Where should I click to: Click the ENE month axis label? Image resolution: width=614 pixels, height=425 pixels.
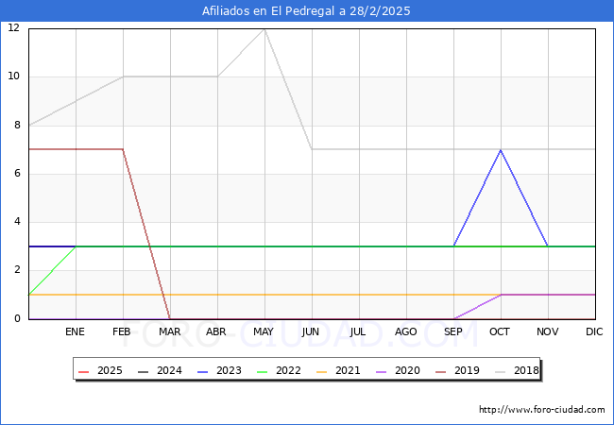click(x=75, y=331)
